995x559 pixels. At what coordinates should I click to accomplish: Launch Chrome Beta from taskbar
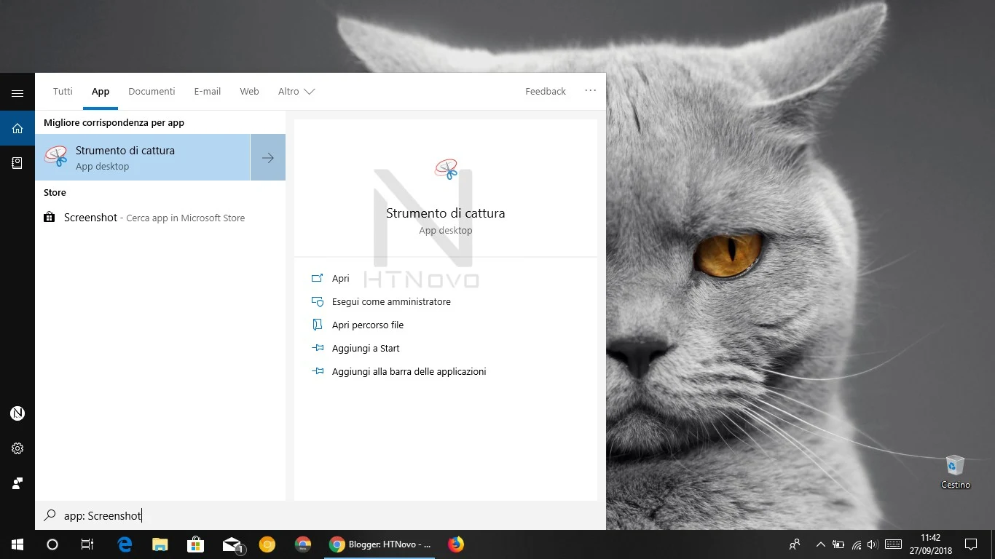(303, 544)
